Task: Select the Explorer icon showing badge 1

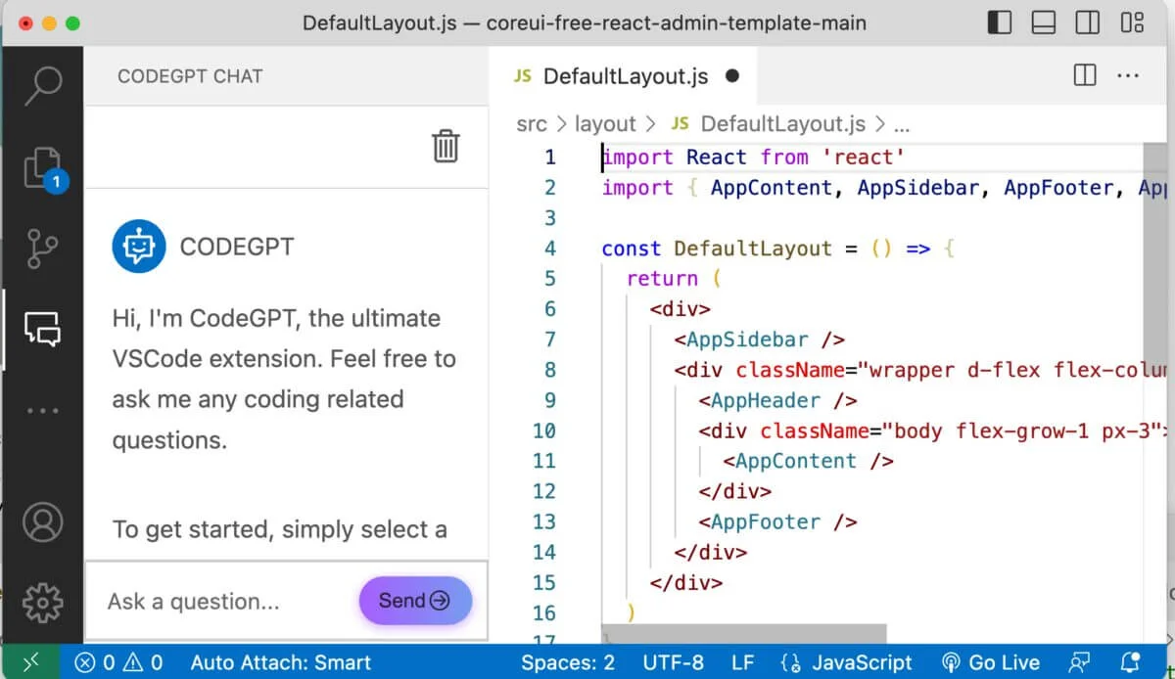Action: [x=43, y=166]
